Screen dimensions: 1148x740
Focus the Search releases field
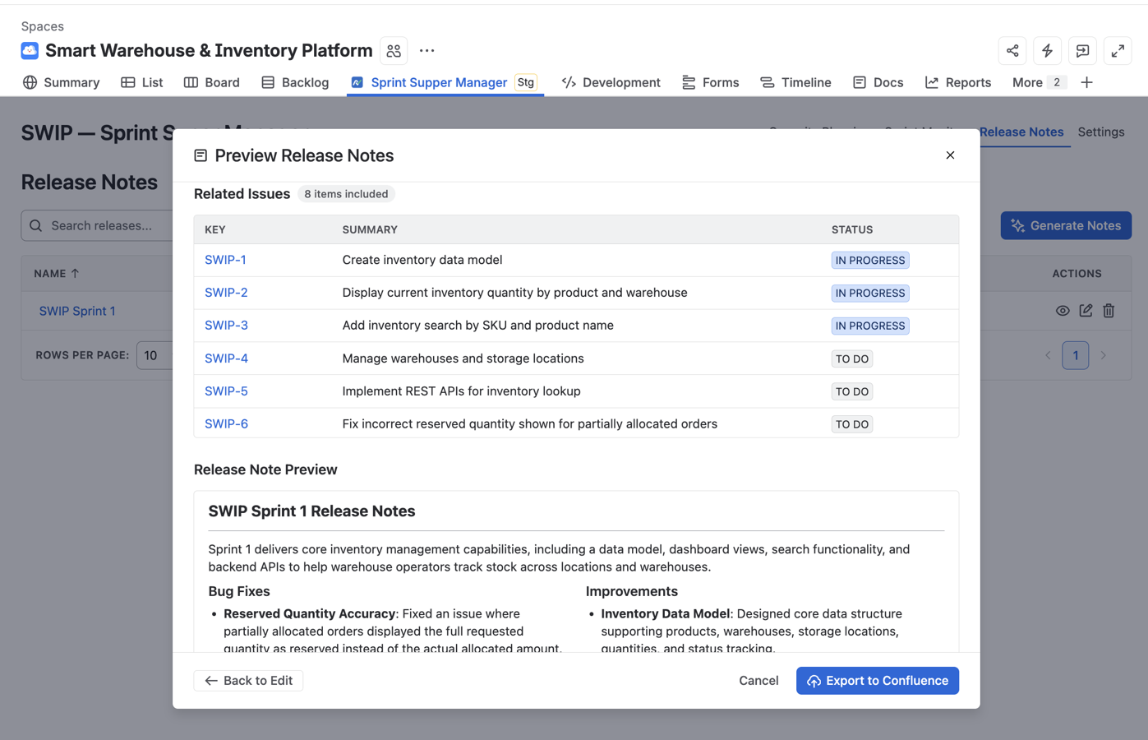tap(97, 225)
